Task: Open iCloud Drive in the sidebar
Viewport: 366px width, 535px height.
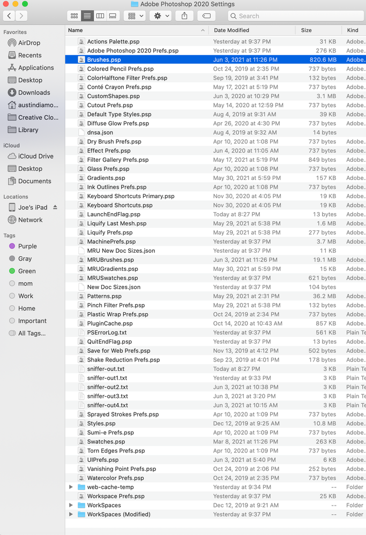Action: tap(35, 156)
